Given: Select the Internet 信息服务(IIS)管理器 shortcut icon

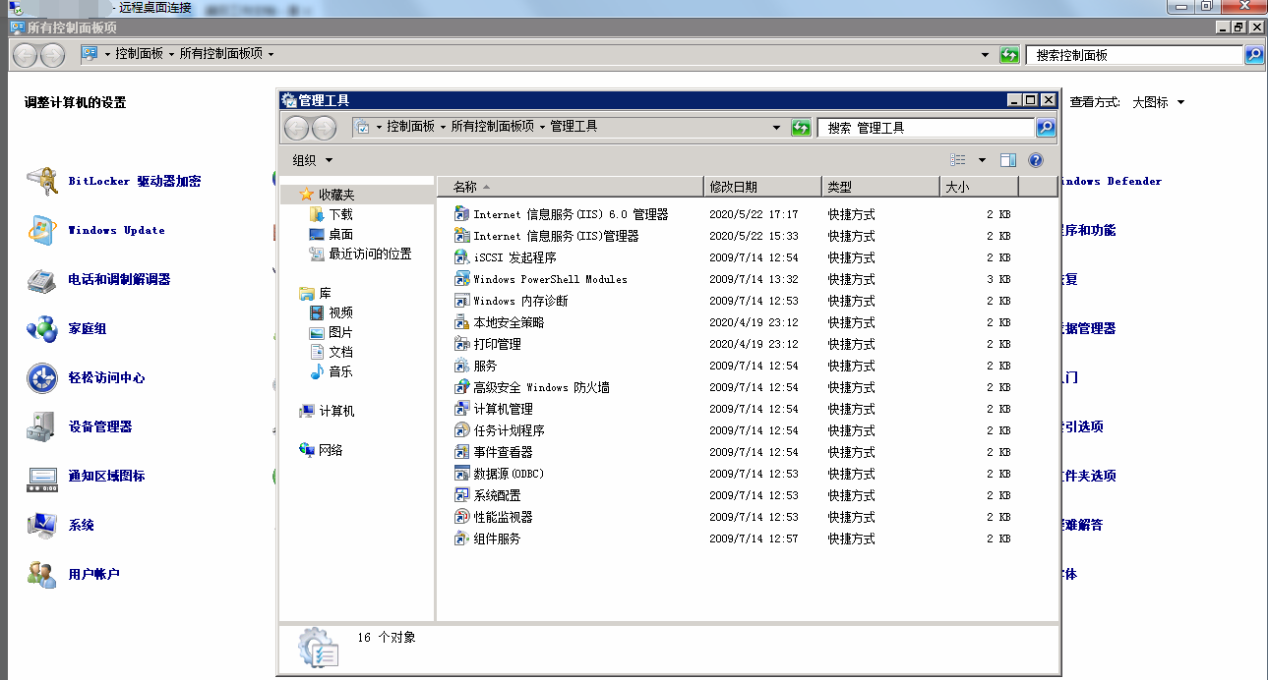Looking at the screenshot, I should (462, 236).
